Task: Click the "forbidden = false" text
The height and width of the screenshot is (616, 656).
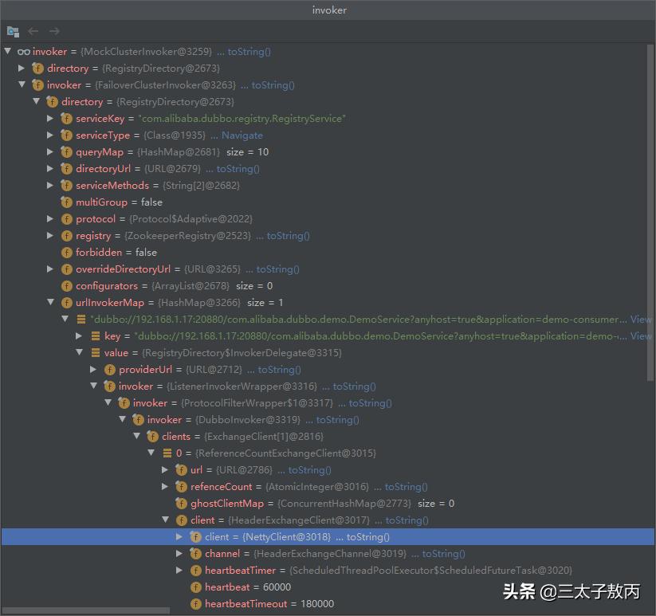Action: (116, 253)
